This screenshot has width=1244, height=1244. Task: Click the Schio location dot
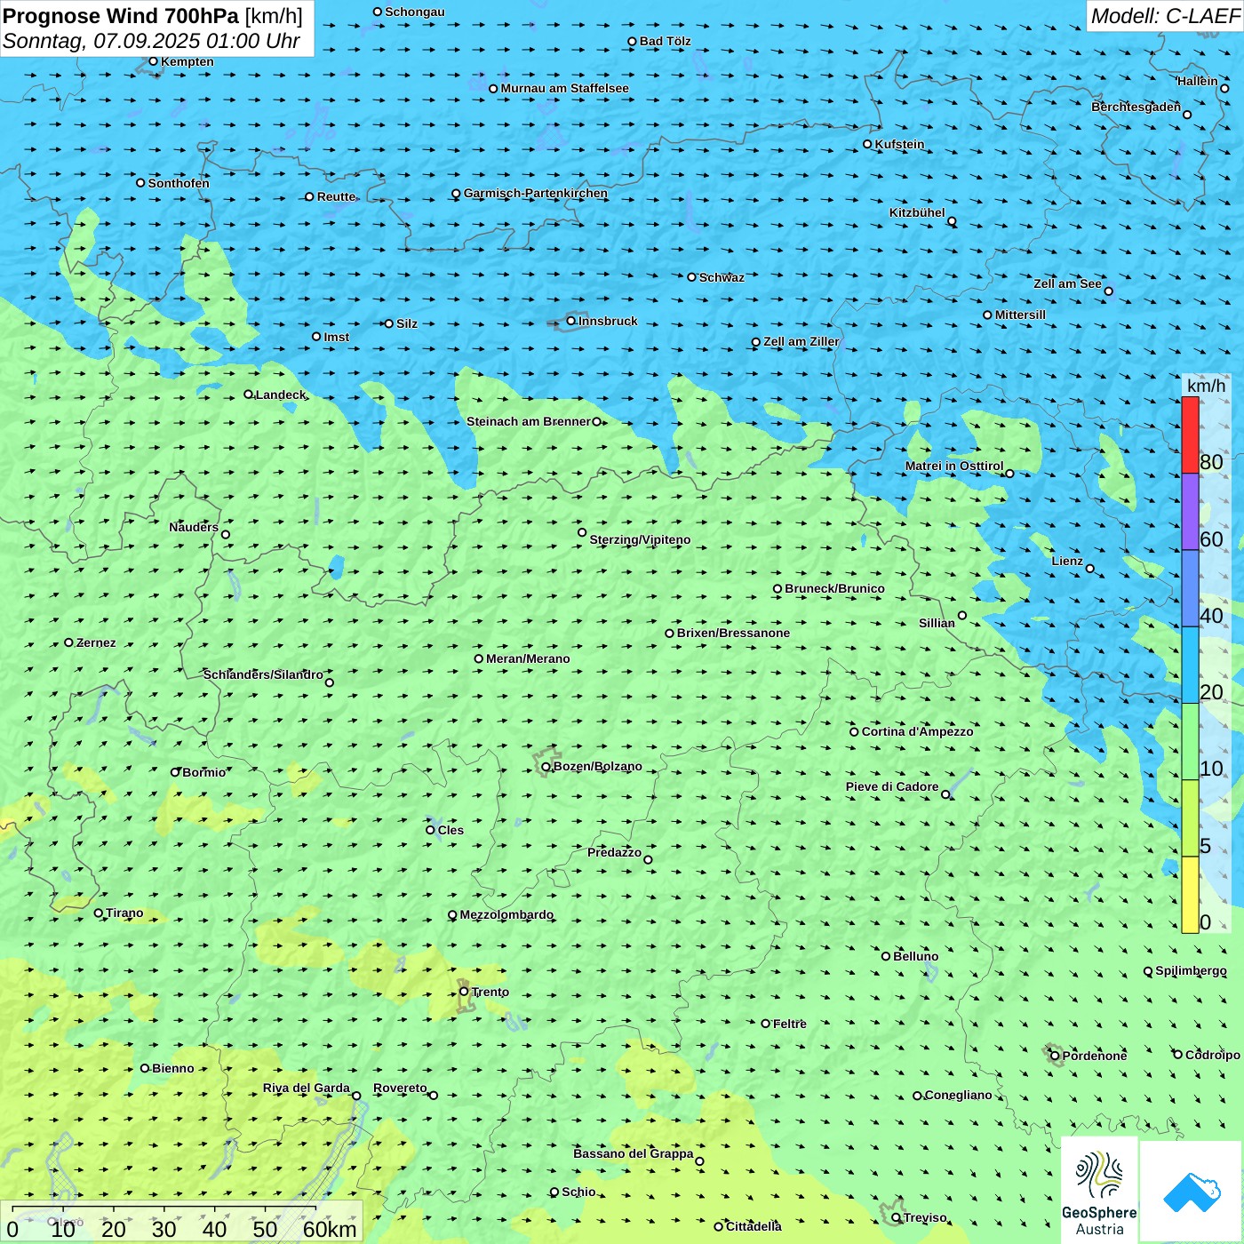click(x=554, y=1192)
